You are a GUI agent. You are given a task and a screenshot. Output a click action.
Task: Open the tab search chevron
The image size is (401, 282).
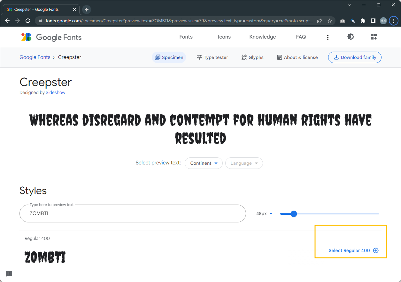pos(349,5)
